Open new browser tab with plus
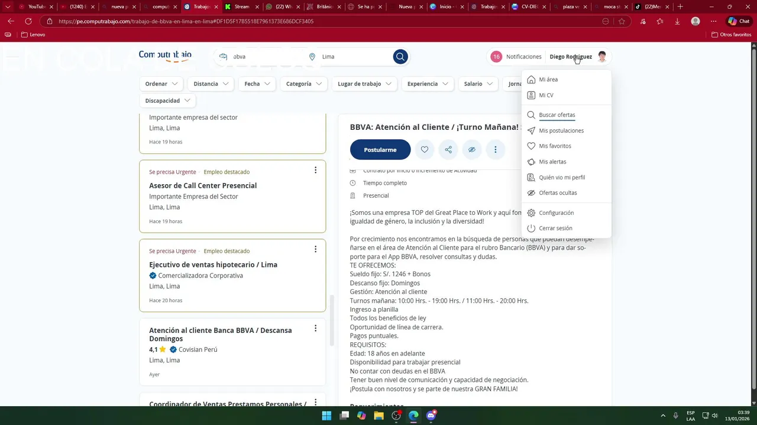Viewport: 757px width, 425px height. 680,6
